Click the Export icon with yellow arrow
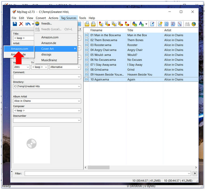 tap(160, 24)
